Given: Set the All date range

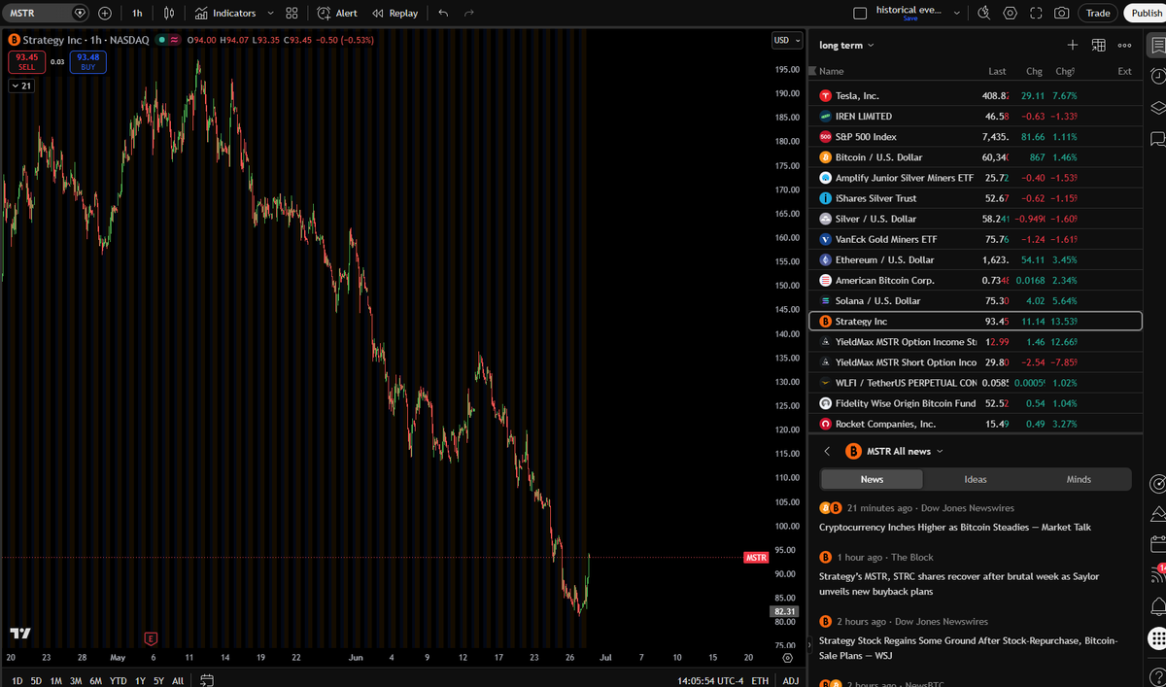Looking at the screenshot, I should (178, 680).
